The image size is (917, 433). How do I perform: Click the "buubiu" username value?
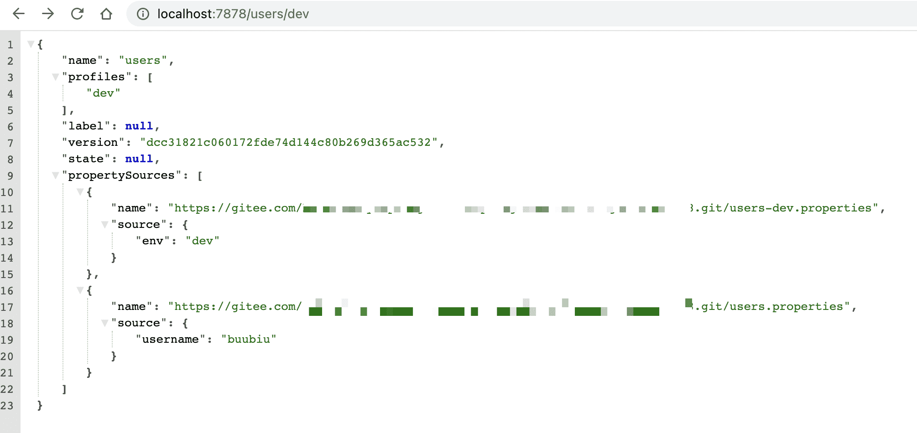click(249, 340)
